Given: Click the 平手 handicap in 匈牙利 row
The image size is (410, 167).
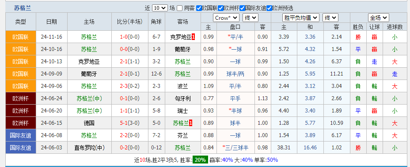Looking at the screenshot, I should tap(235, 98).
